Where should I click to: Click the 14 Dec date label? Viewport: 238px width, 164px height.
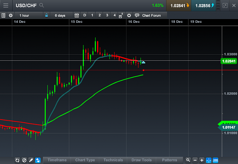point(20,22)
